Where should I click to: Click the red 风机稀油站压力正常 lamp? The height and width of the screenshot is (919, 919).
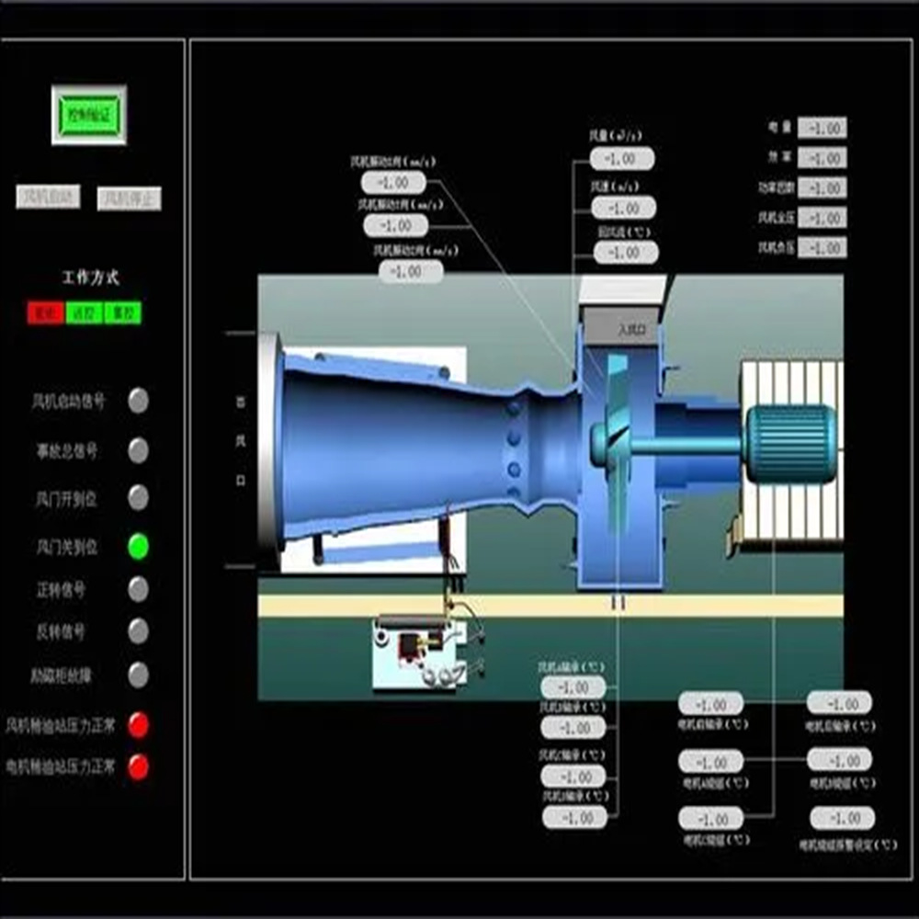139,725
